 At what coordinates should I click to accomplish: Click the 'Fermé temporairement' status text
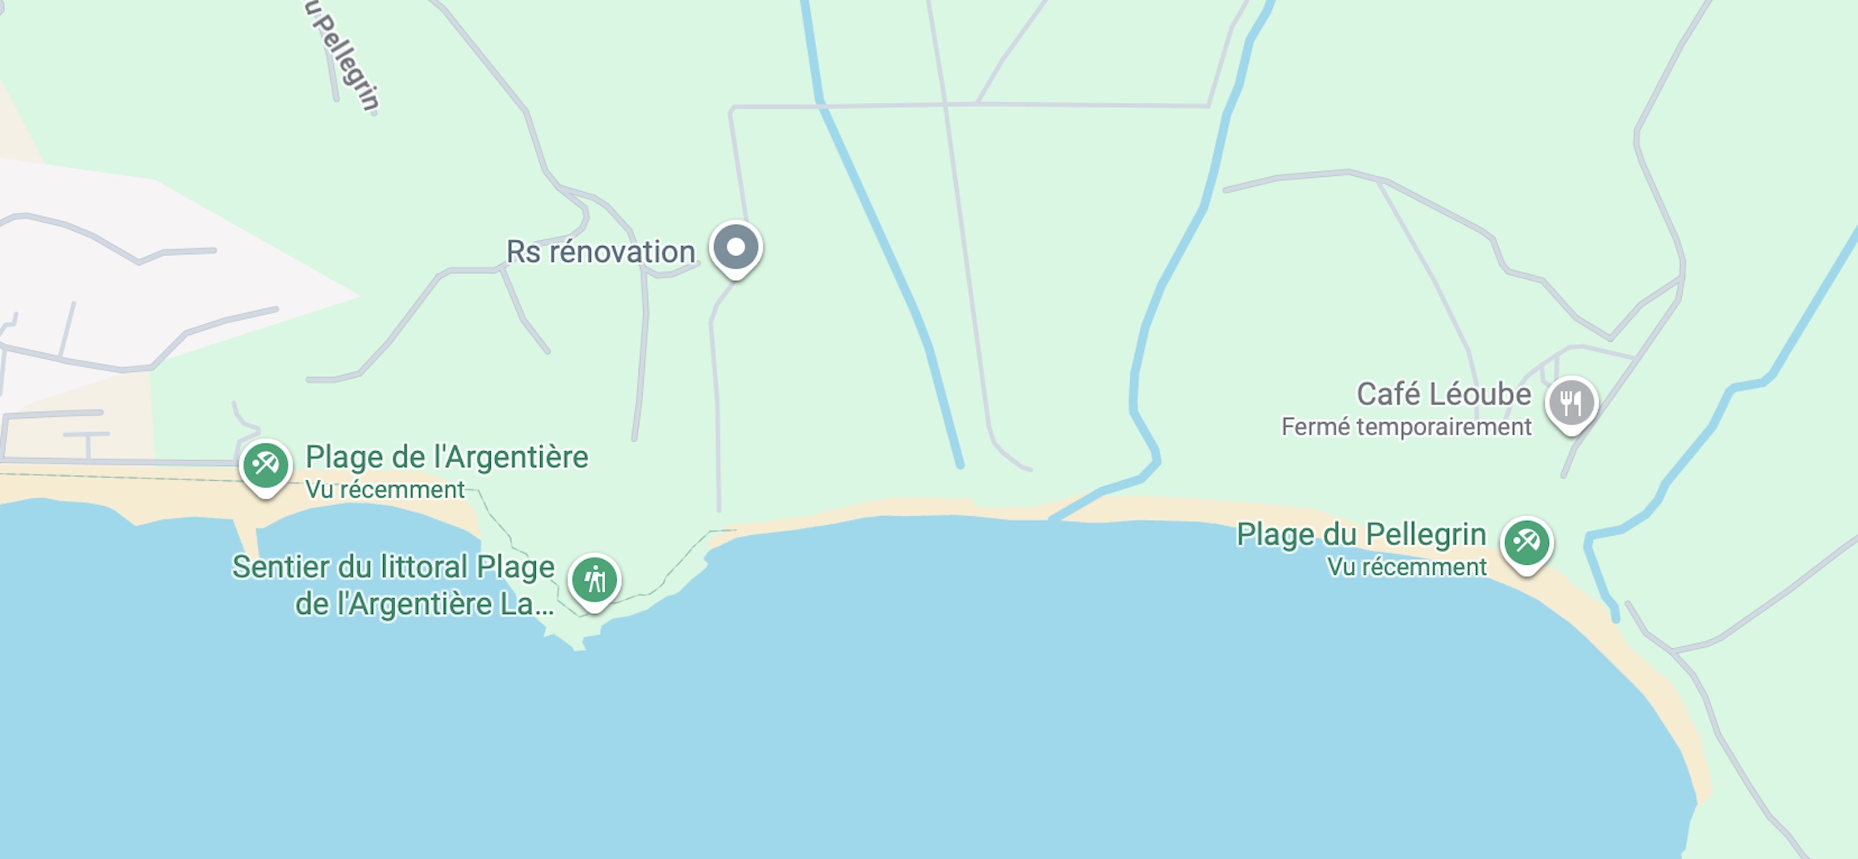click(1406, 427)
